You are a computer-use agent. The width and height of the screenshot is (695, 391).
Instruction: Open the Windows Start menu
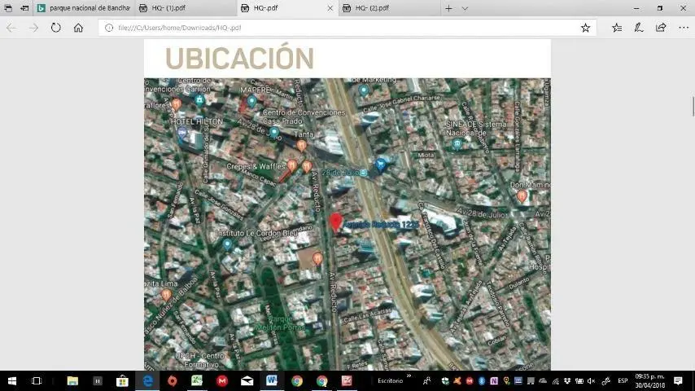(12, 380)
